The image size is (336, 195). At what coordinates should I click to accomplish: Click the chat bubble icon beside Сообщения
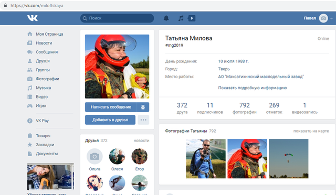pos(30,52)
